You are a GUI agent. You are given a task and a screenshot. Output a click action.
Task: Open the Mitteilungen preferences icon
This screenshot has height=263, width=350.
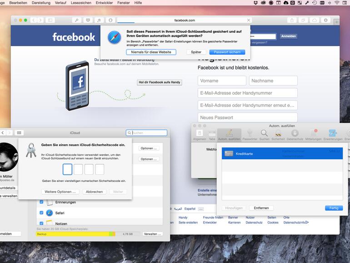tap(313, 134)
